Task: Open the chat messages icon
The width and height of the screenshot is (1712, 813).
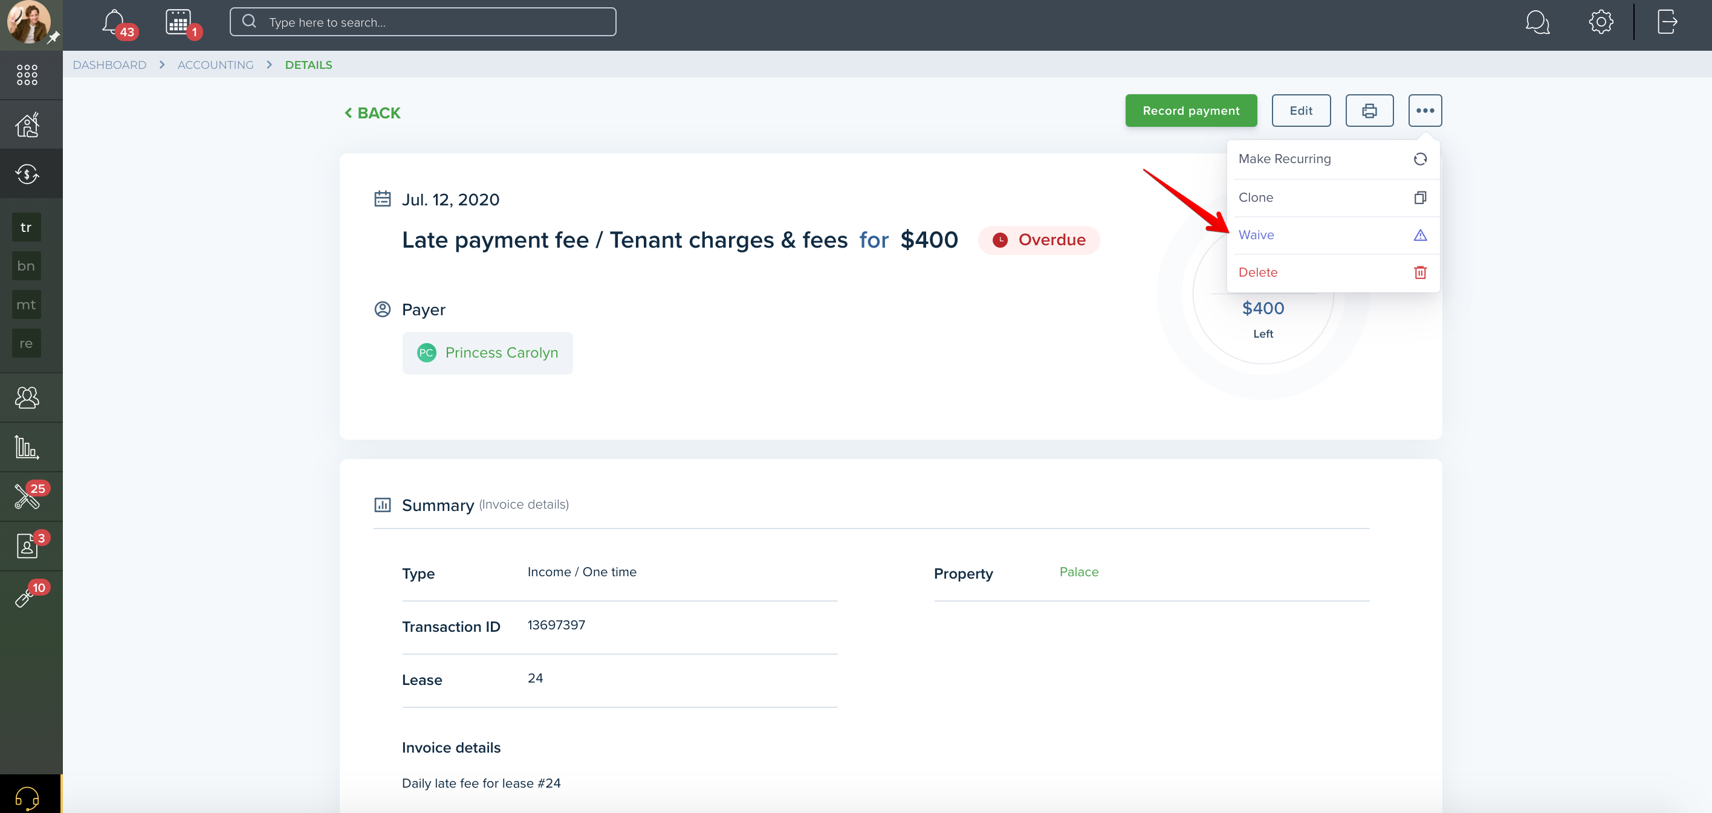Action: (1537, 22)
